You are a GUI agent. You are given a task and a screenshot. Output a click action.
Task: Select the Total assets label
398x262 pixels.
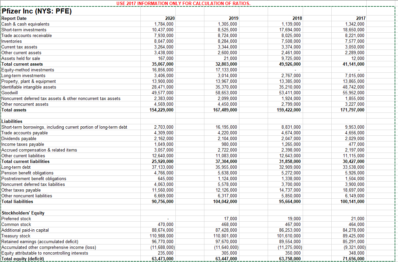pos(14,110)
